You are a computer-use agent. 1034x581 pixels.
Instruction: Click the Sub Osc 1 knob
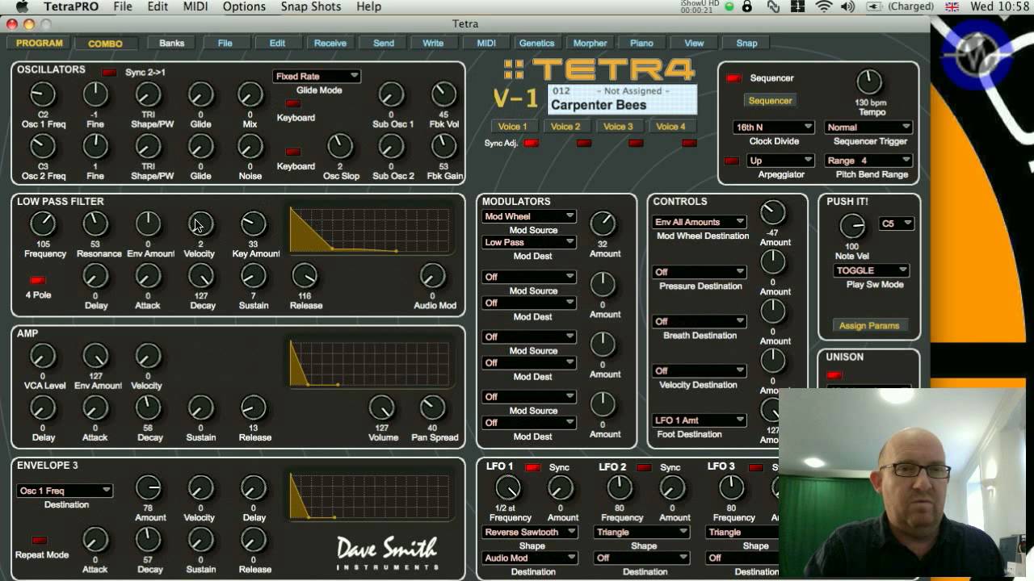coord(392,95)
